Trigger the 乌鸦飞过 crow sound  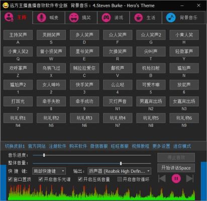(51, 68)
